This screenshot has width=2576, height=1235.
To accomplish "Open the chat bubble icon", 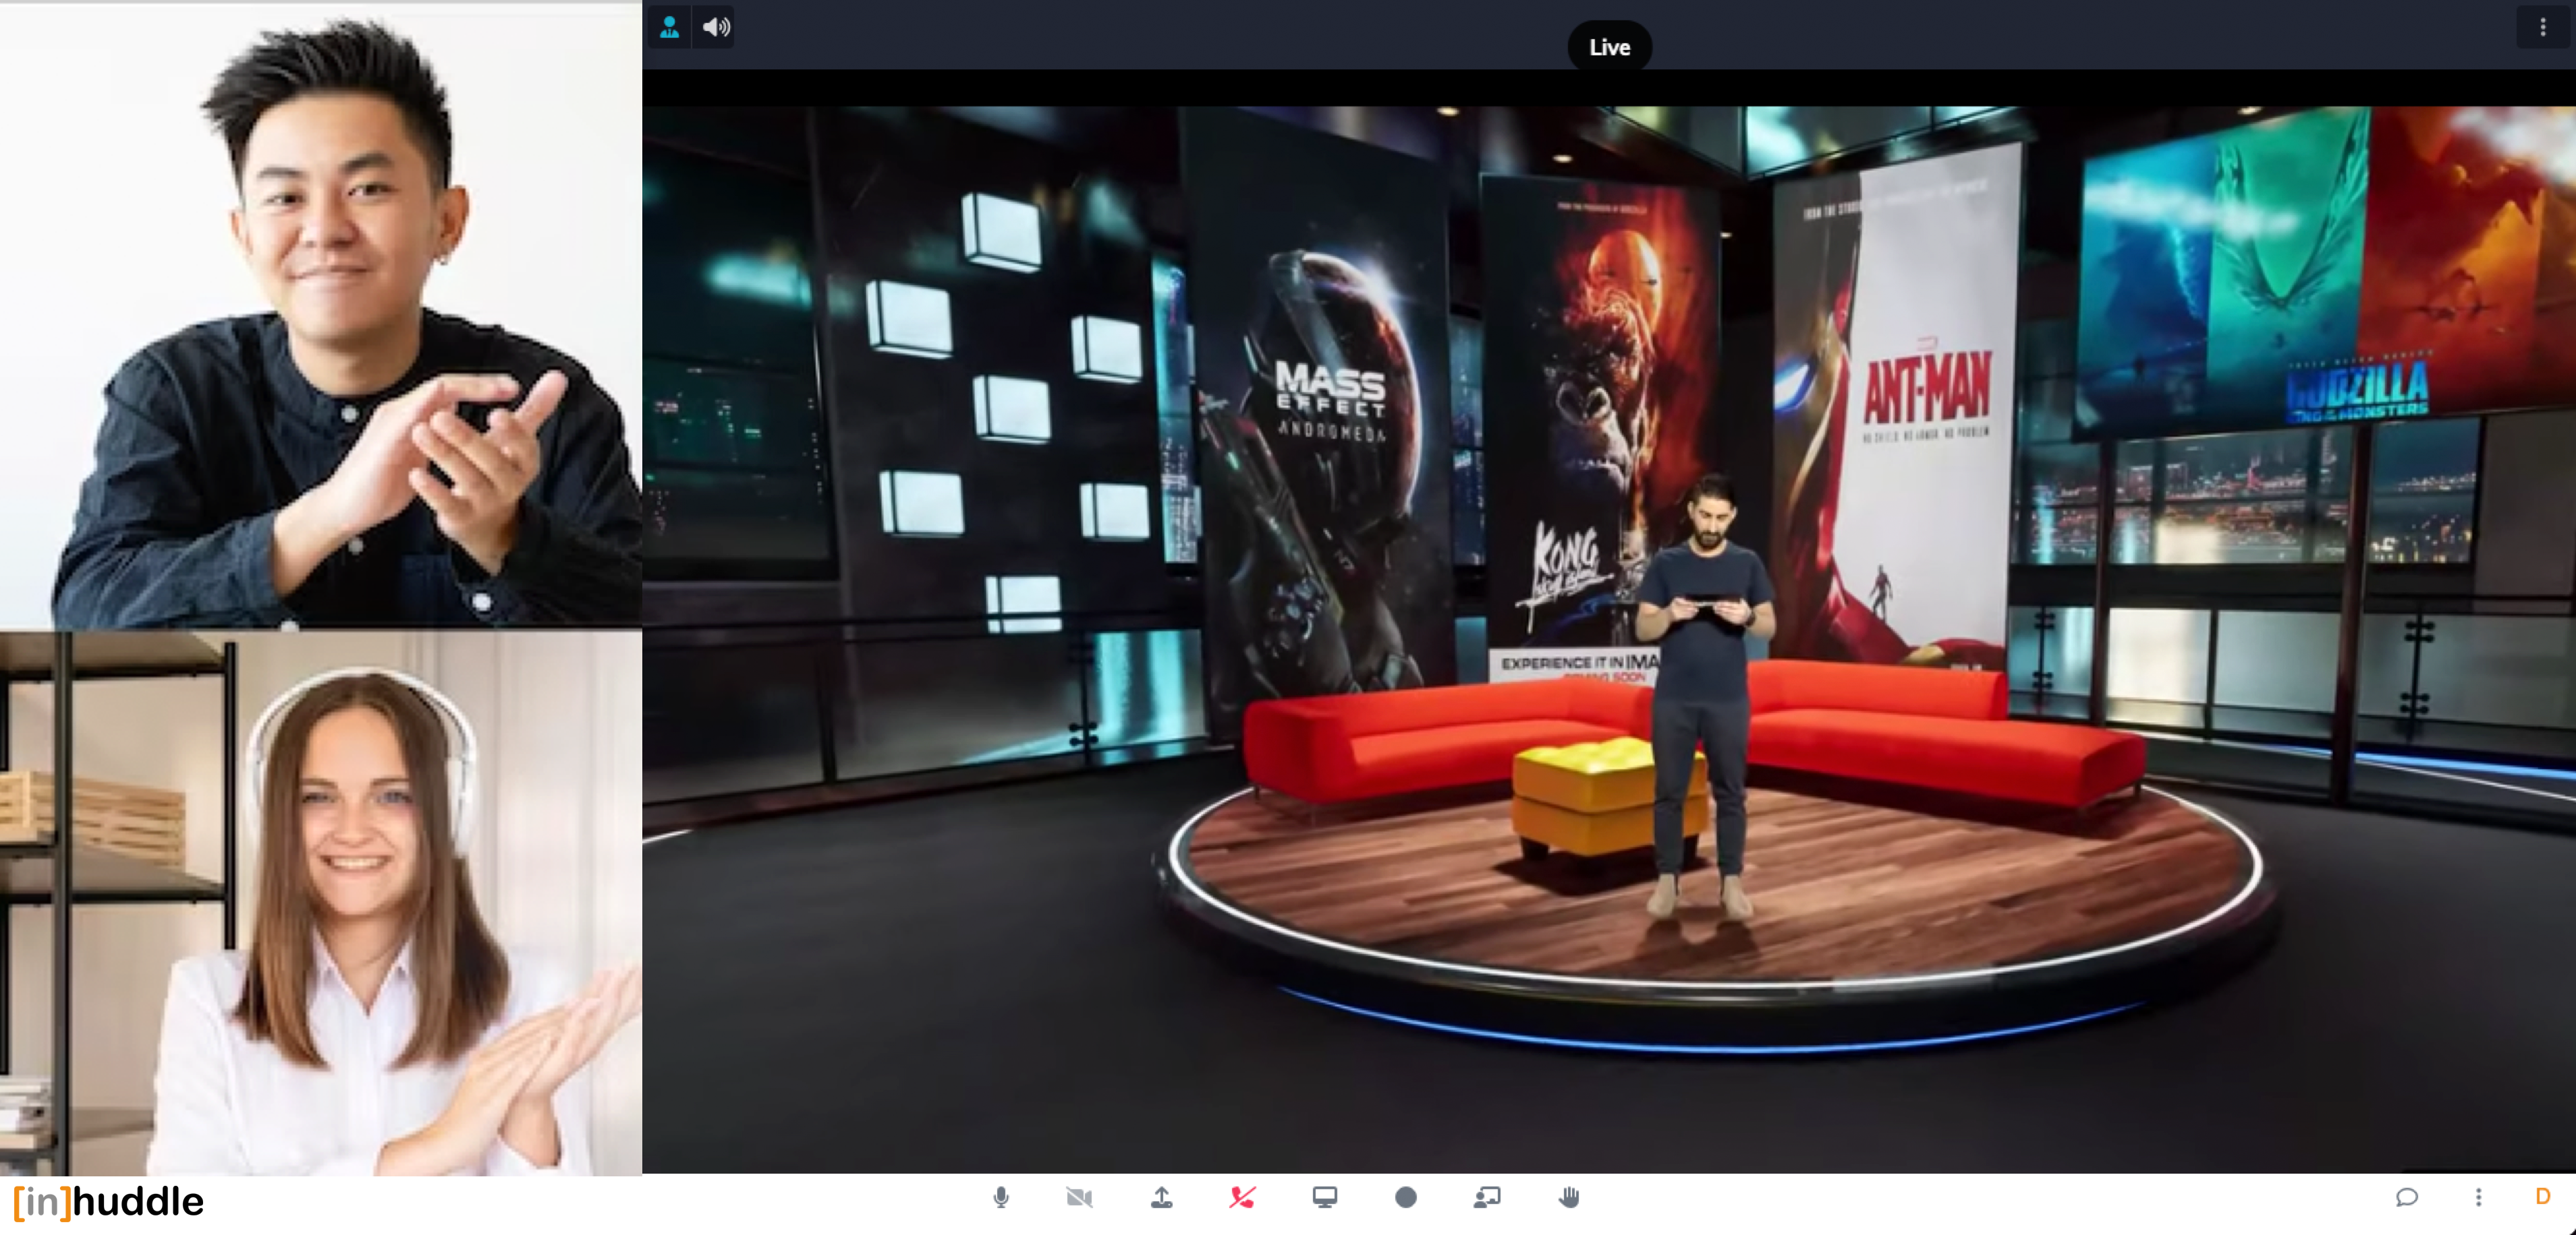I will [2407, 1197].
